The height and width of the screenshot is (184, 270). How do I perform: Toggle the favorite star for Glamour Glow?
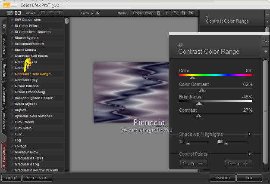pos(12,152)
